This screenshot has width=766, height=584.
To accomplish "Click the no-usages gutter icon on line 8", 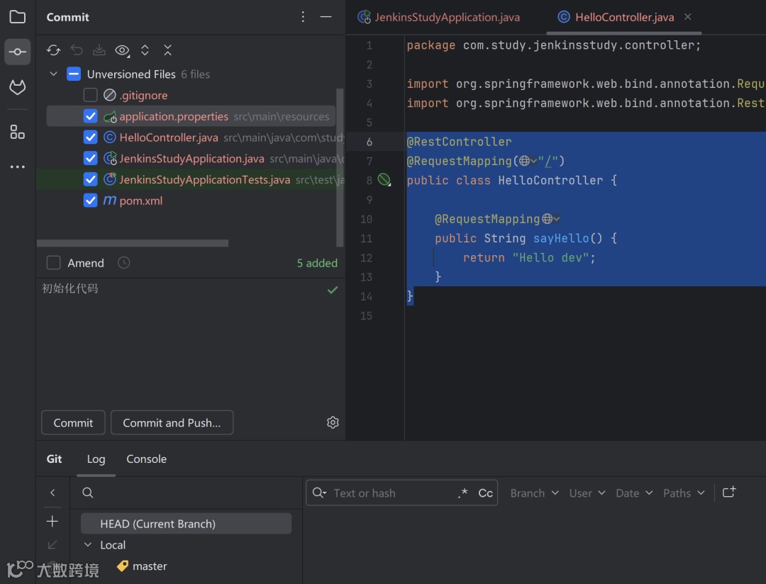I will (x=384, y=180).
